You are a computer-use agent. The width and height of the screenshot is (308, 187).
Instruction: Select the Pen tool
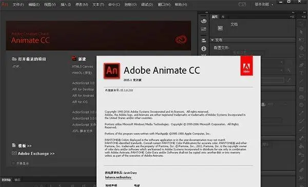301,65
